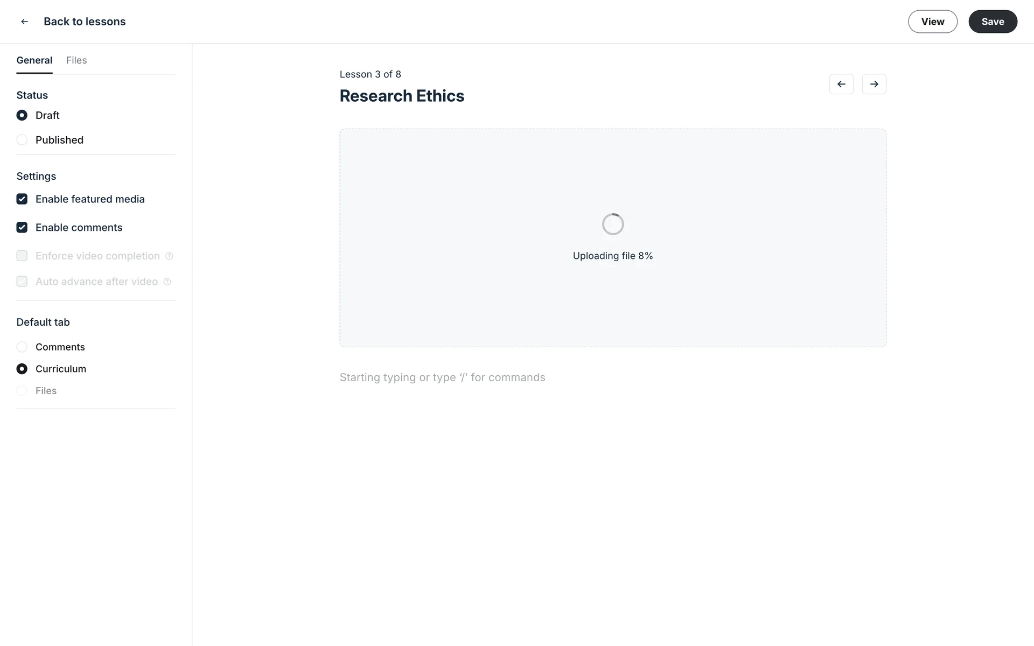The width and height of the screenshot is (1034, 646).
Task: Select the Draft status
Action: coord(22,115)
